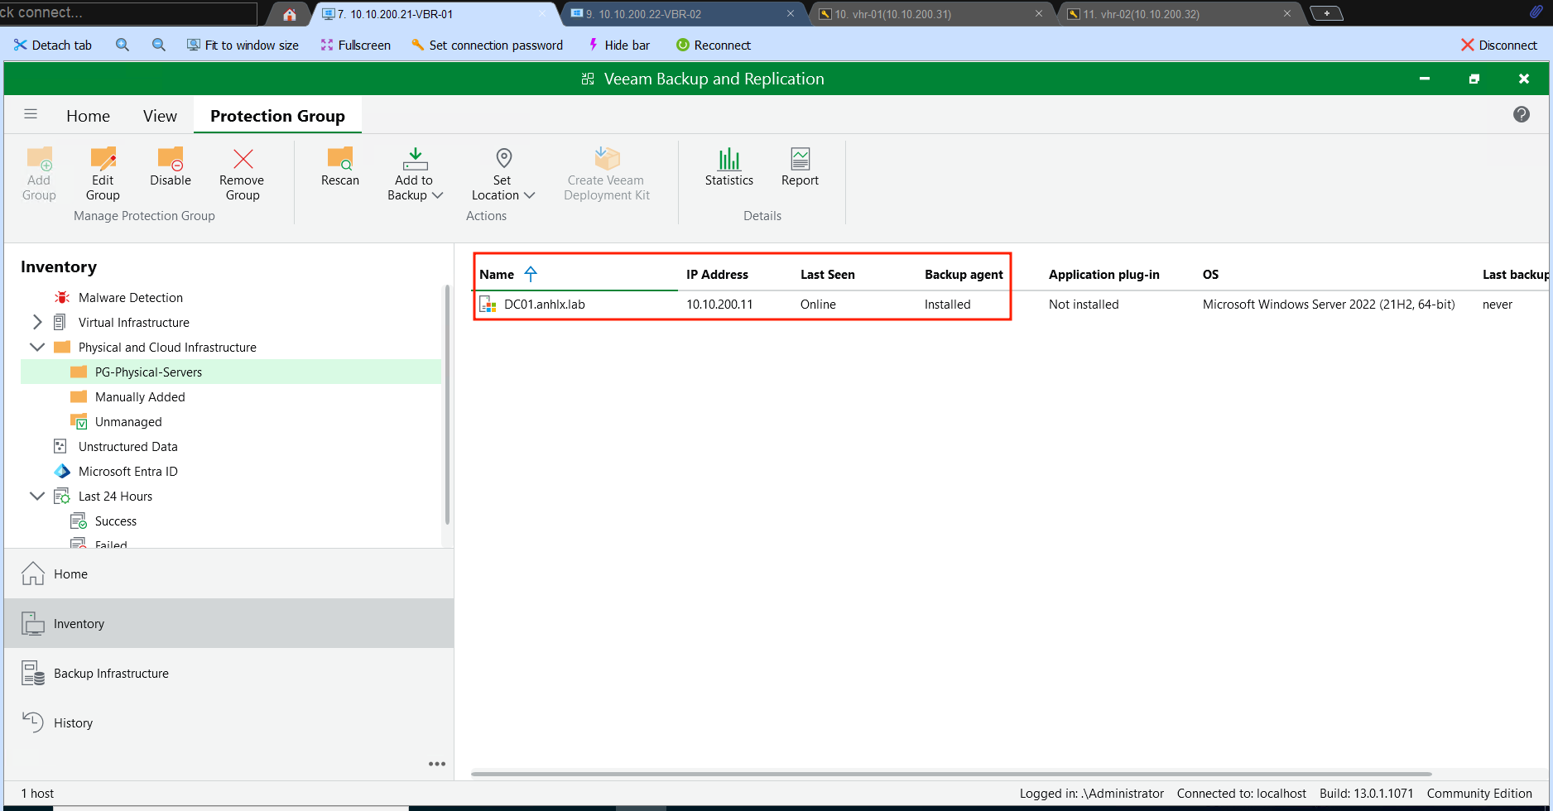Image resolution: width=1553 pixels, height=811 pixels.
Task: Click the Detach tab button
Action: (x=52, y=45)
